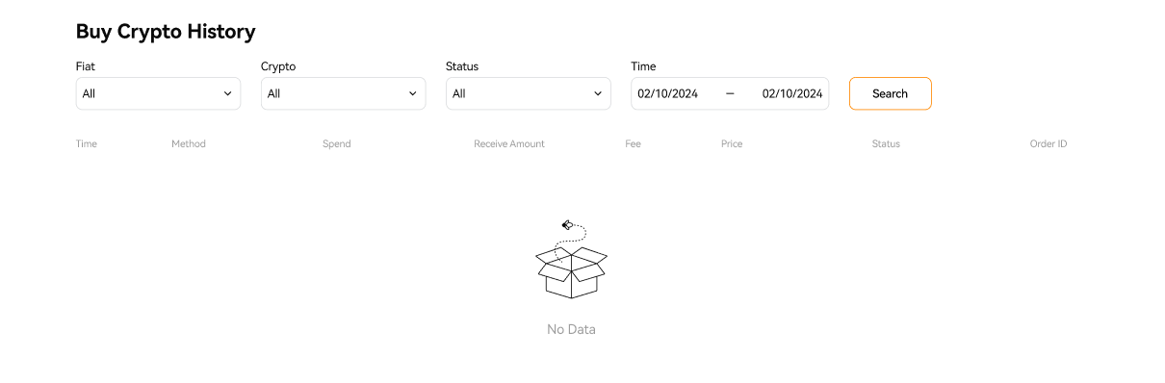Click the Time column header
This screenshot has height=383, width=1165.
pos(87,143)
